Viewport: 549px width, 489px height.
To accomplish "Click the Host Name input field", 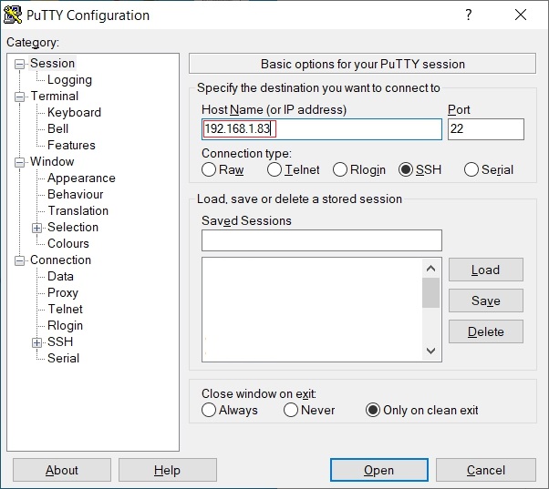I will [321, 129].
